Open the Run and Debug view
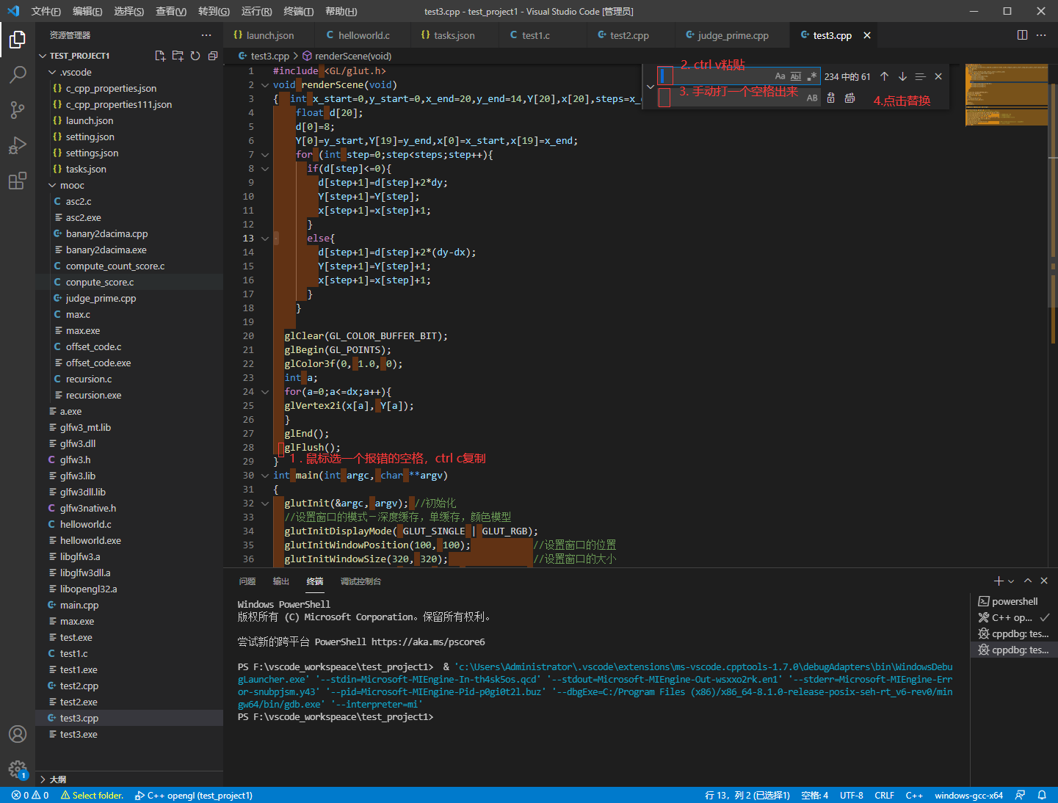 point(18,145)
